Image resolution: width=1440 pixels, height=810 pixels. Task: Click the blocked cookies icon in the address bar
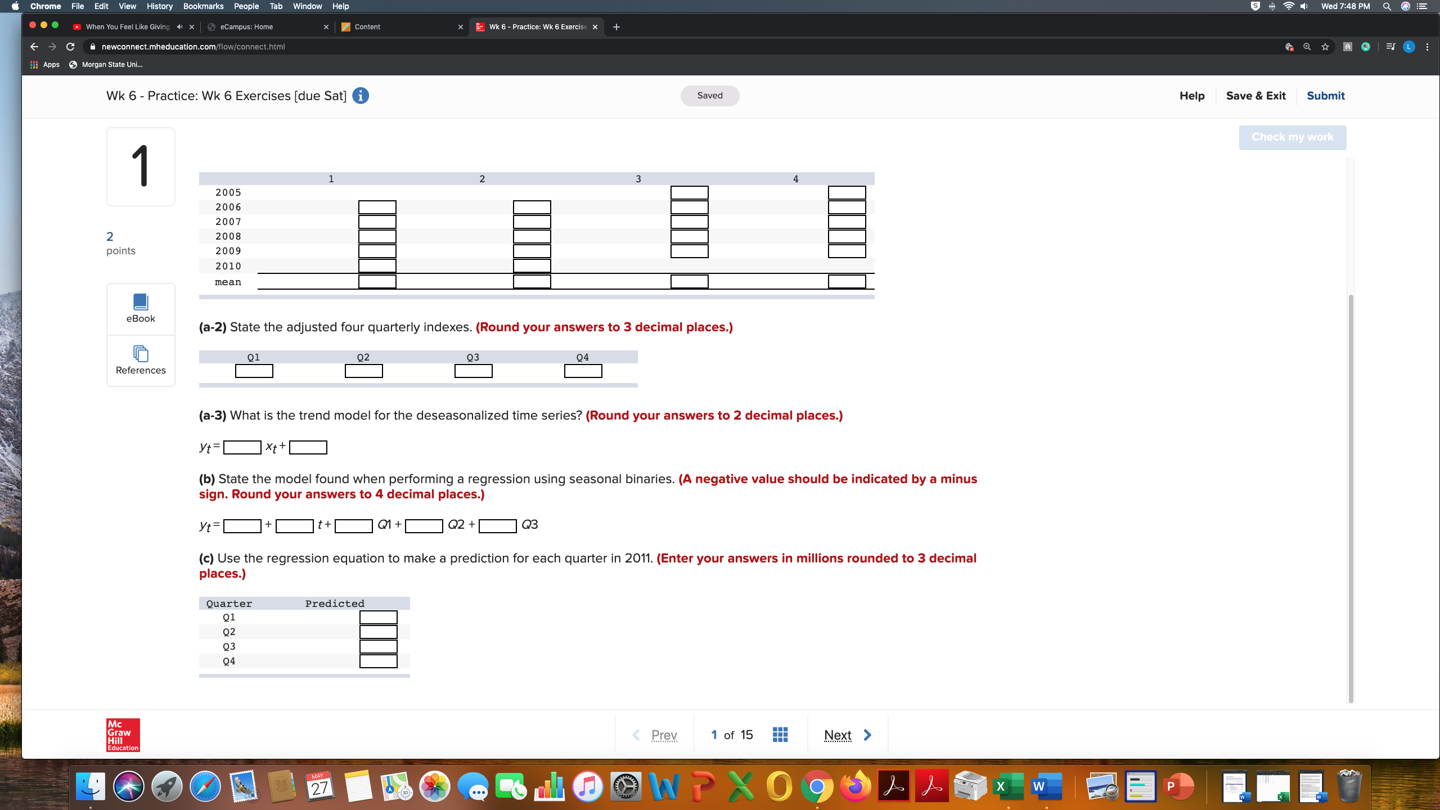click(x=1290, y=47)
